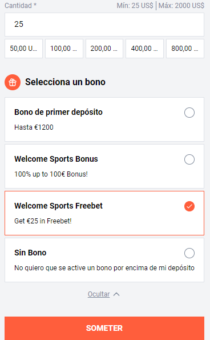Submit the deposit with SOMETER button
This screenshot has height=340, width=210.
(x=104, y=328)
